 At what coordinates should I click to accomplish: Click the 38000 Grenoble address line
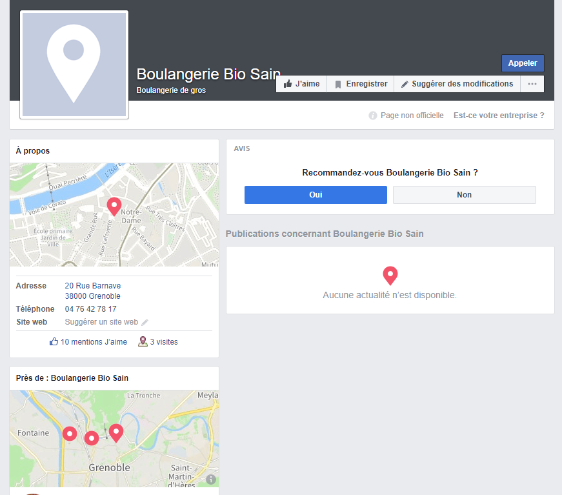coord(92,296)
